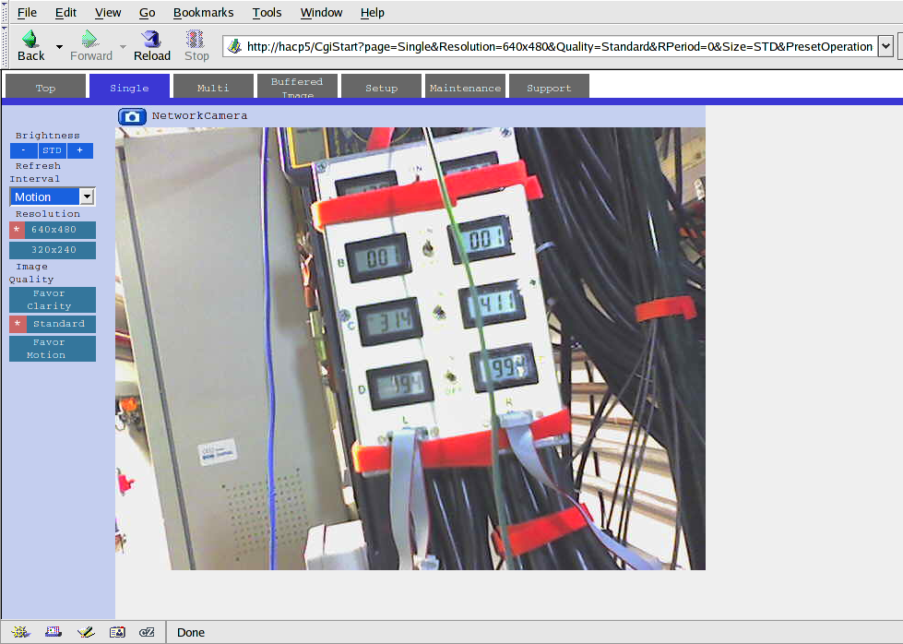Screen dimensions: 903x644
Task: Reset brightness to STD
Action: tap(52, 150)
